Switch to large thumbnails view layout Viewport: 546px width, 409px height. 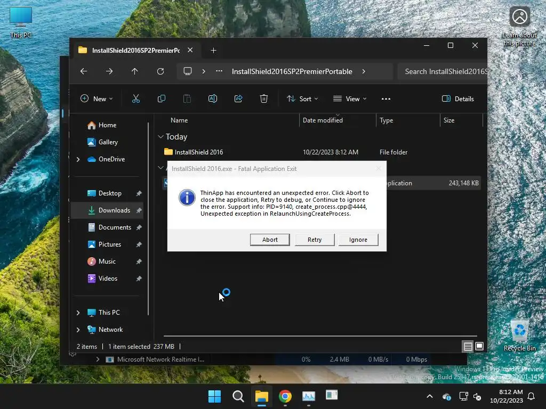tap(479, 346)
